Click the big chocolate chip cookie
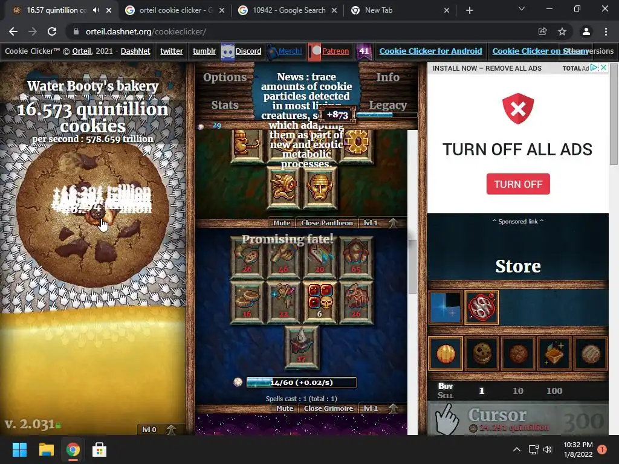This screenshot has height=464, width=619. (x=92, y=215)
